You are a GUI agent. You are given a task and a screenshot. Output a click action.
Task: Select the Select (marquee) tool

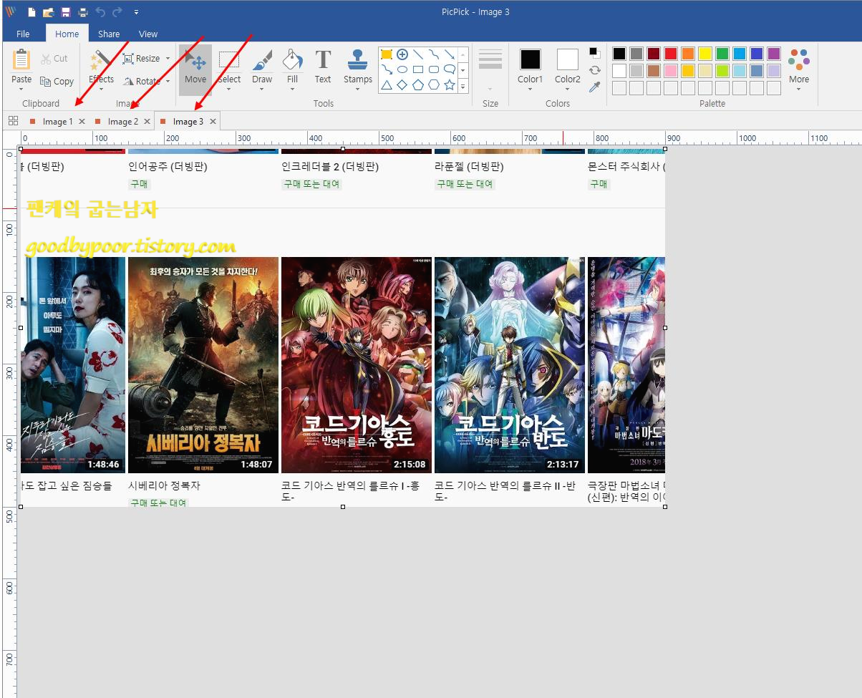click(229, 69)
